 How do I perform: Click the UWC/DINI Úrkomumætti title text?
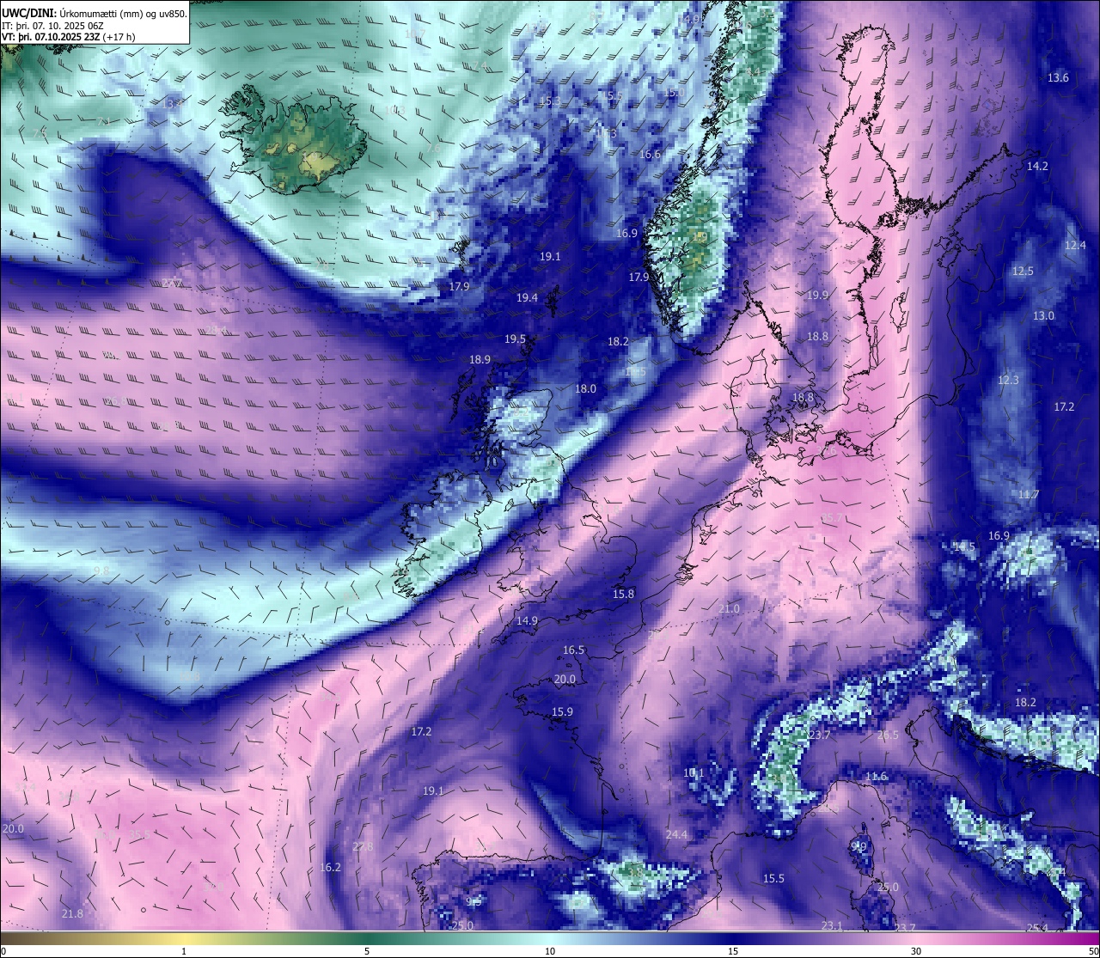[94, 13]
